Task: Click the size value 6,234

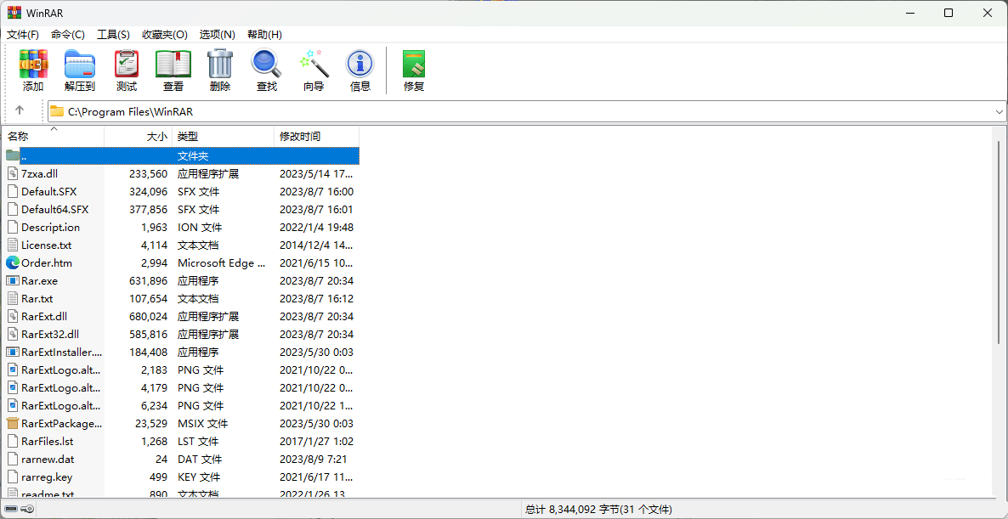Action: point(155,406)
